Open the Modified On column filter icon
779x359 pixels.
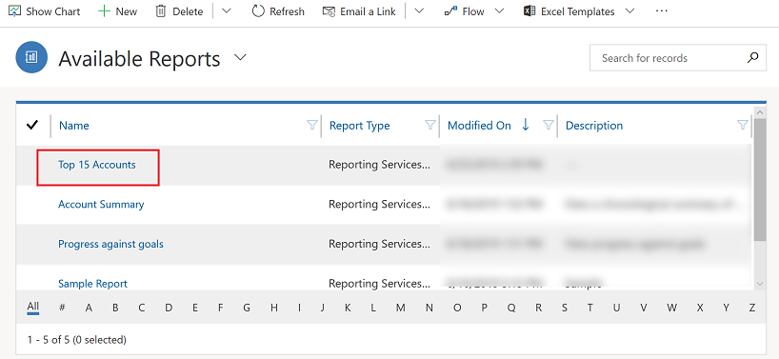click(x=549, y=125)
